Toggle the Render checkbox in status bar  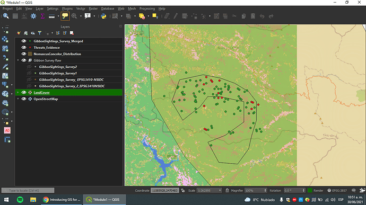[310, 191]
